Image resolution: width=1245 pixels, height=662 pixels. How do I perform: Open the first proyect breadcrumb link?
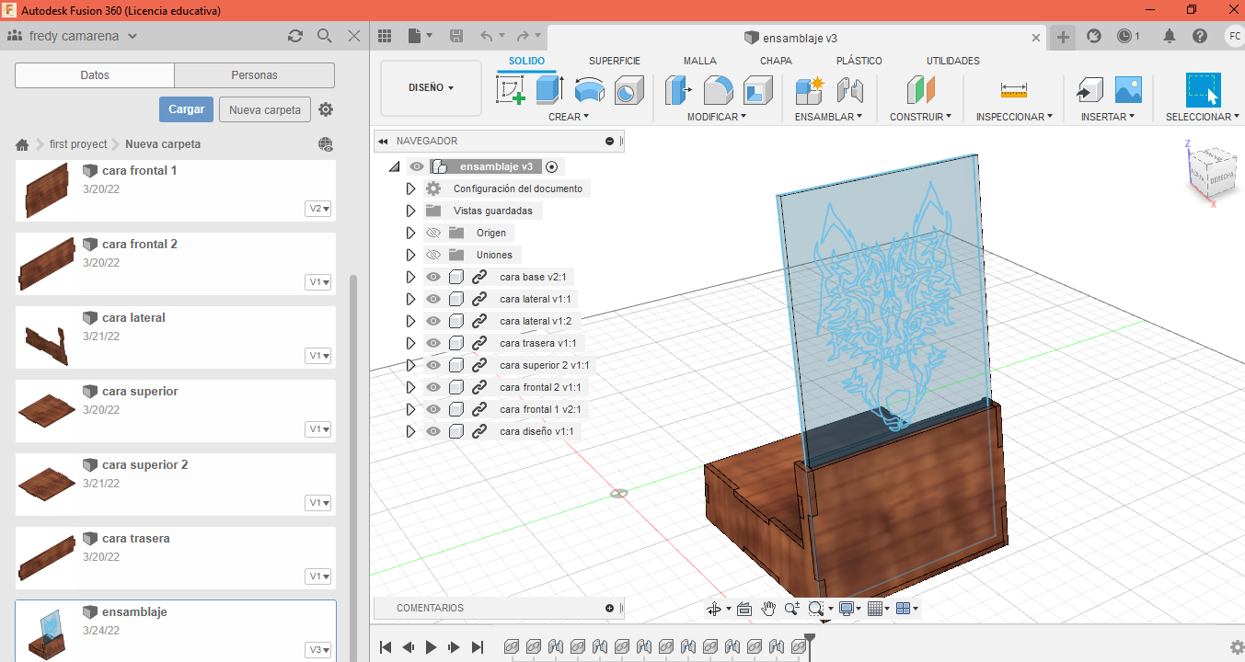(78, 144)
